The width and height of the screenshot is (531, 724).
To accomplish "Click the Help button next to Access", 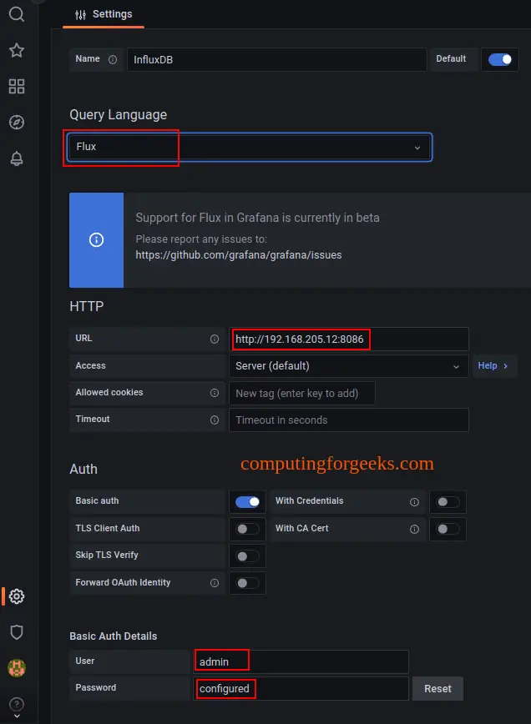I will [x=493, y=365].
